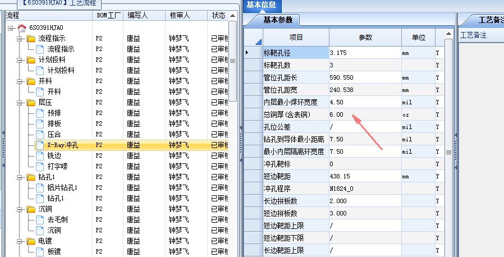Click the parameter grid scroll-up arrow
This screenshot has width=504, height=257.
click(x=448, y=34)
